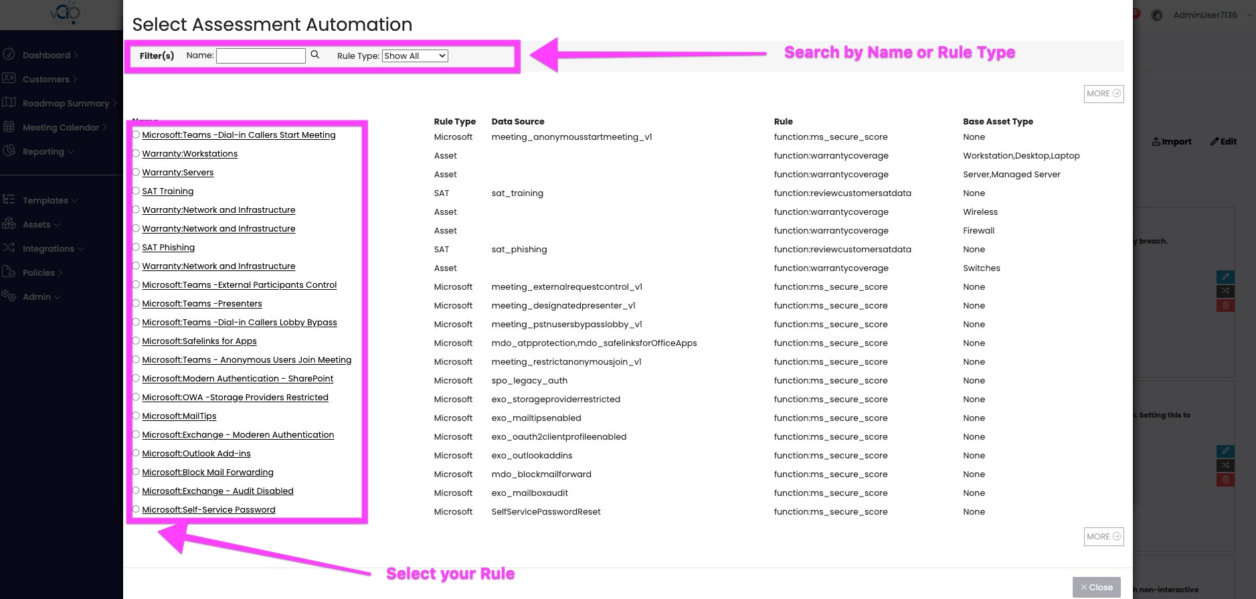This screenshot has width=1256, height=599.
Task: Select radio for Teams Dial-in Callers Start Meeting
Action: pos(136,135)
